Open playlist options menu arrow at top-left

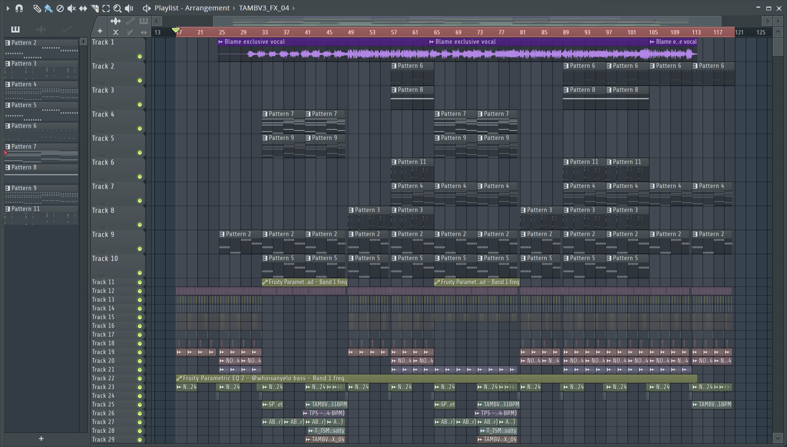[x=8, y=8]
